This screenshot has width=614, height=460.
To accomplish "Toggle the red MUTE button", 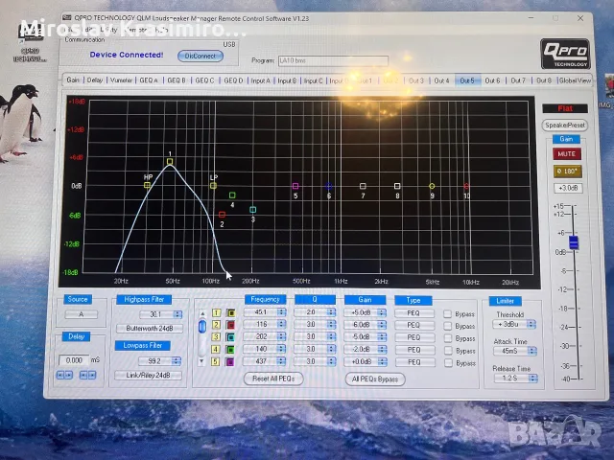I will [567, 153].
